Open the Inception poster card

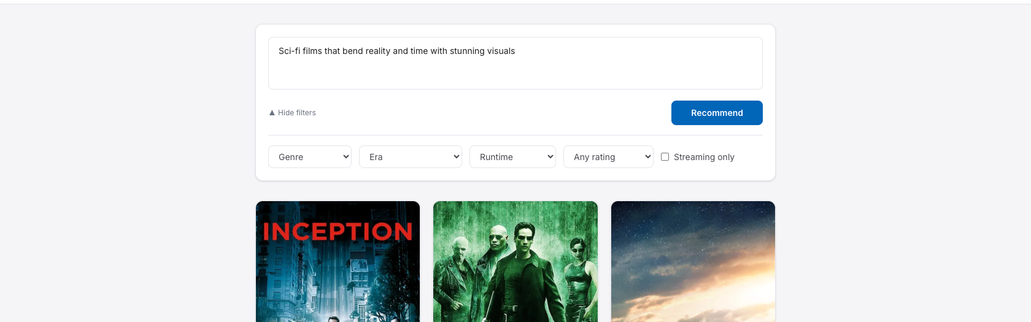click(338, 262)
